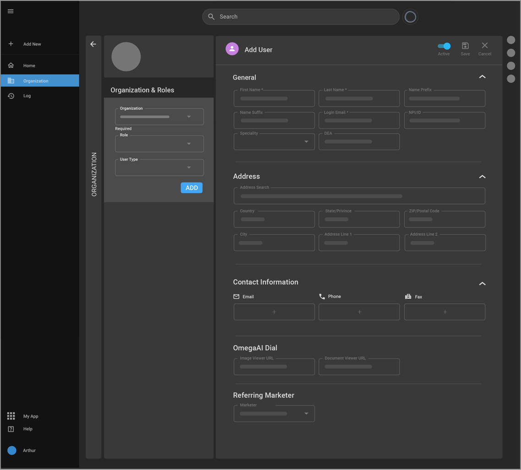The height and width of the screenshot is (470, 521).
Task: Click the Save disk icon
Action: point(465,46)
